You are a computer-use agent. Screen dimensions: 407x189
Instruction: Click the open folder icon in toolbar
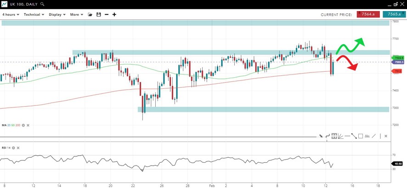pyautogui.click(x=90, y=15)
